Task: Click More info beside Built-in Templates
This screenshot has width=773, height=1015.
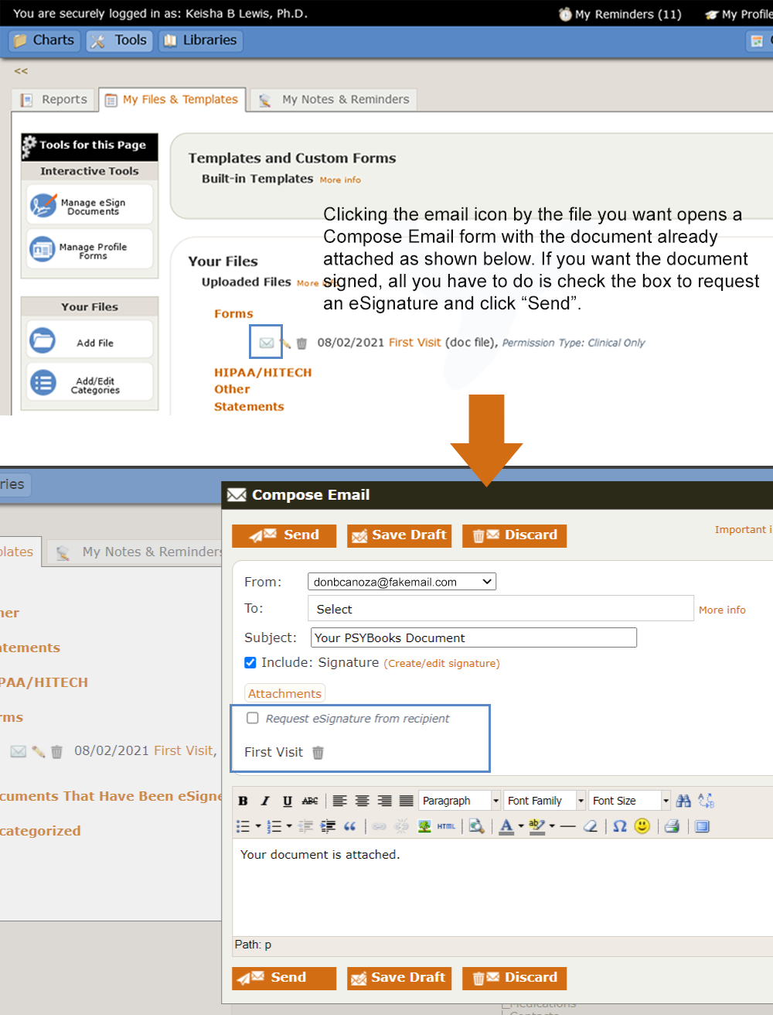Action: click(340, 180)
